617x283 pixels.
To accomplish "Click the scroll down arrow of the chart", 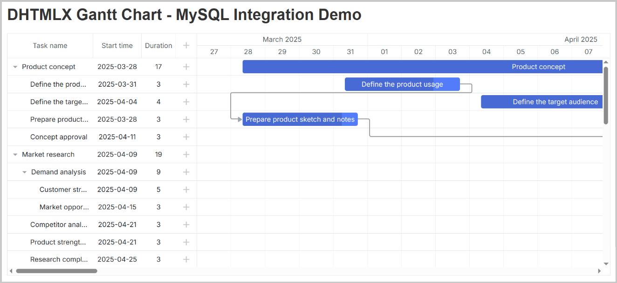I will point(606,264).
